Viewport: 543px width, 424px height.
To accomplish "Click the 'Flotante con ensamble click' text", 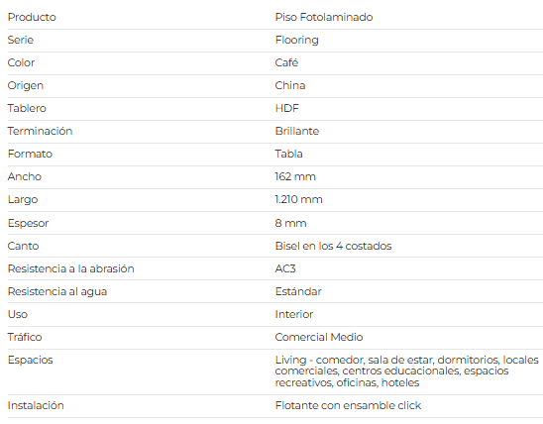I will pyautogui.click(x=348, y=405).
